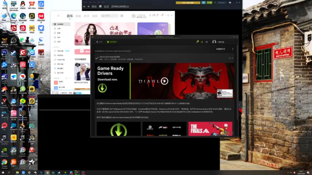Viewport: 312px width, 175px height.
Task: Open the Microsoft Edge desktop icon
Action: (14, 17)
